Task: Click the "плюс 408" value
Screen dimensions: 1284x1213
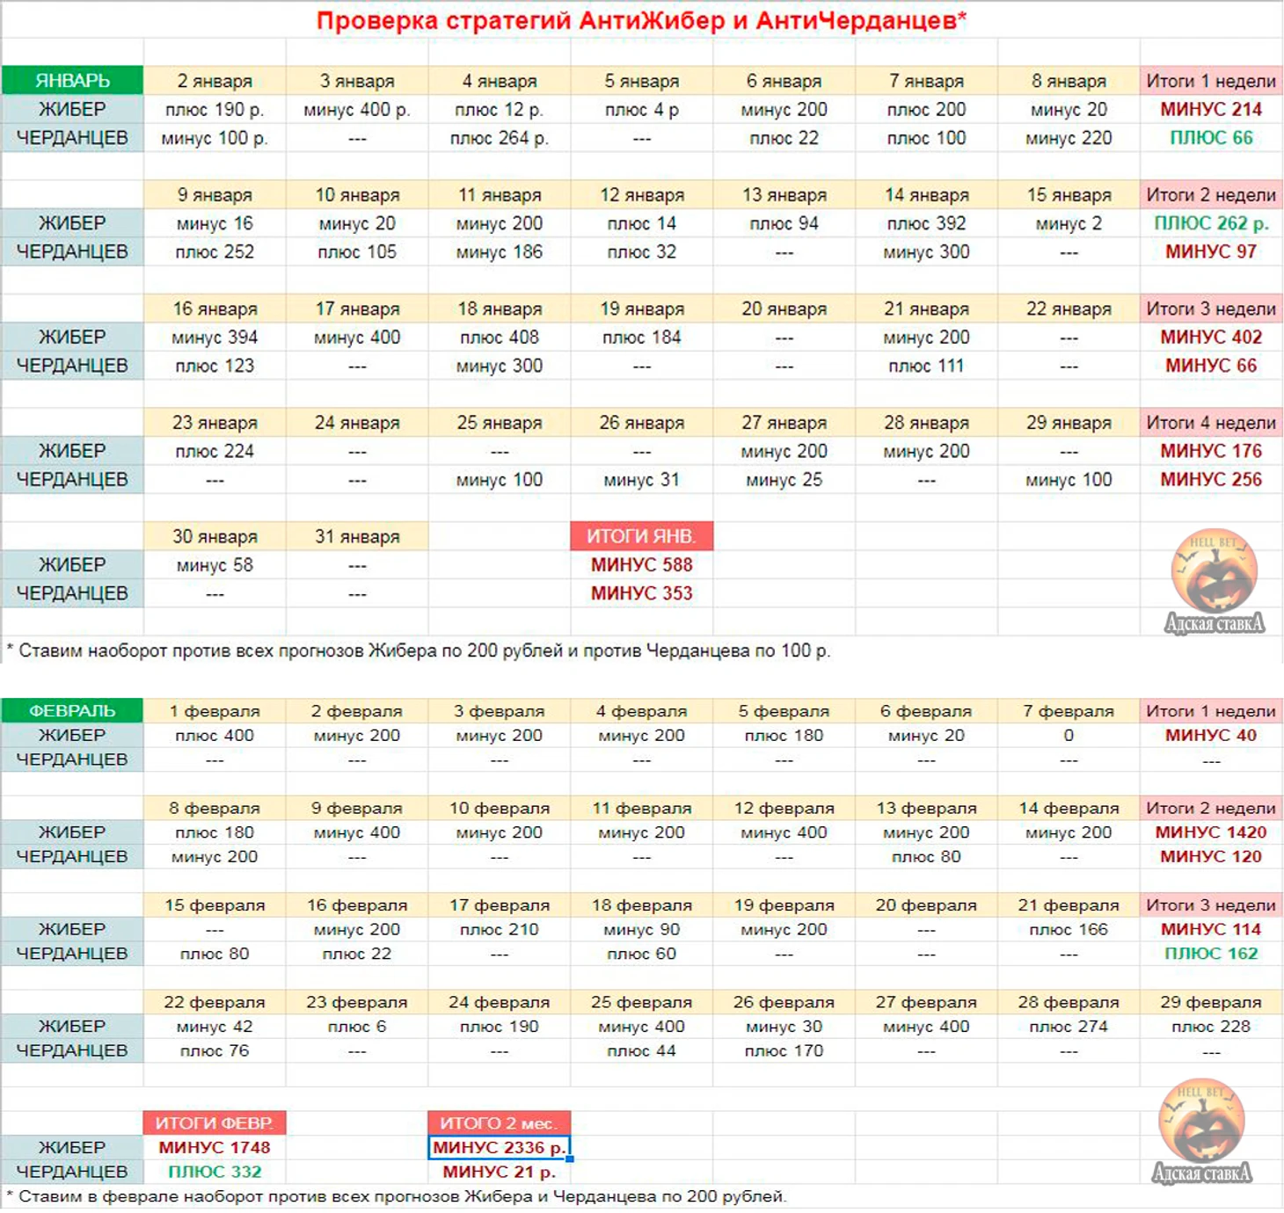Action: pyautogui.click(x=500, y=337)
